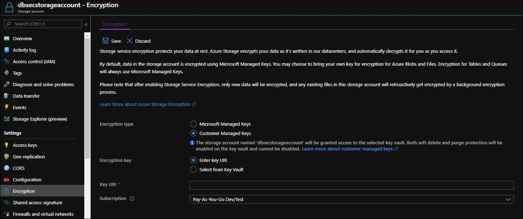Switch to the Encryption tab

[115, 24]
